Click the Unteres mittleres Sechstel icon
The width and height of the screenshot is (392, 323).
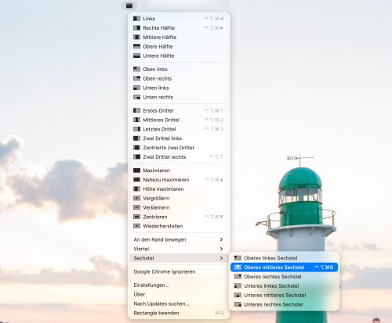click(238, 295)
